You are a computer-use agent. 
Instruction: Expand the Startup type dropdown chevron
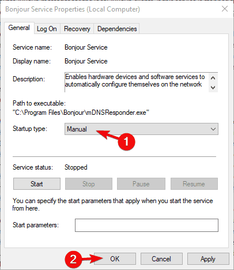coord(213,129)
